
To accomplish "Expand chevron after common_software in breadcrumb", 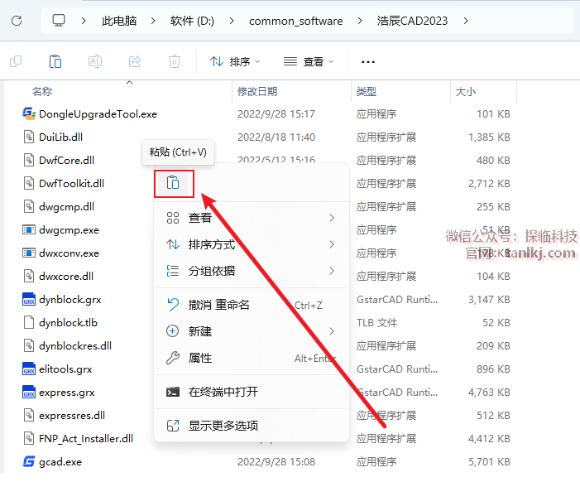I will (360, 21).
